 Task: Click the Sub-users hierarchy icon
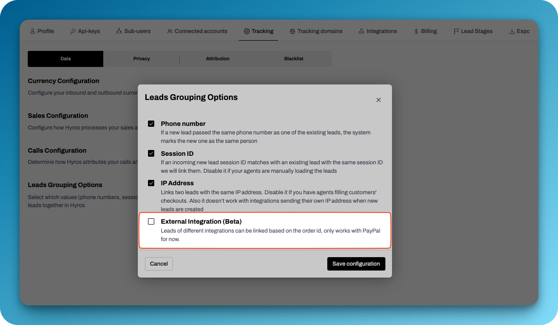pos(119,31)
